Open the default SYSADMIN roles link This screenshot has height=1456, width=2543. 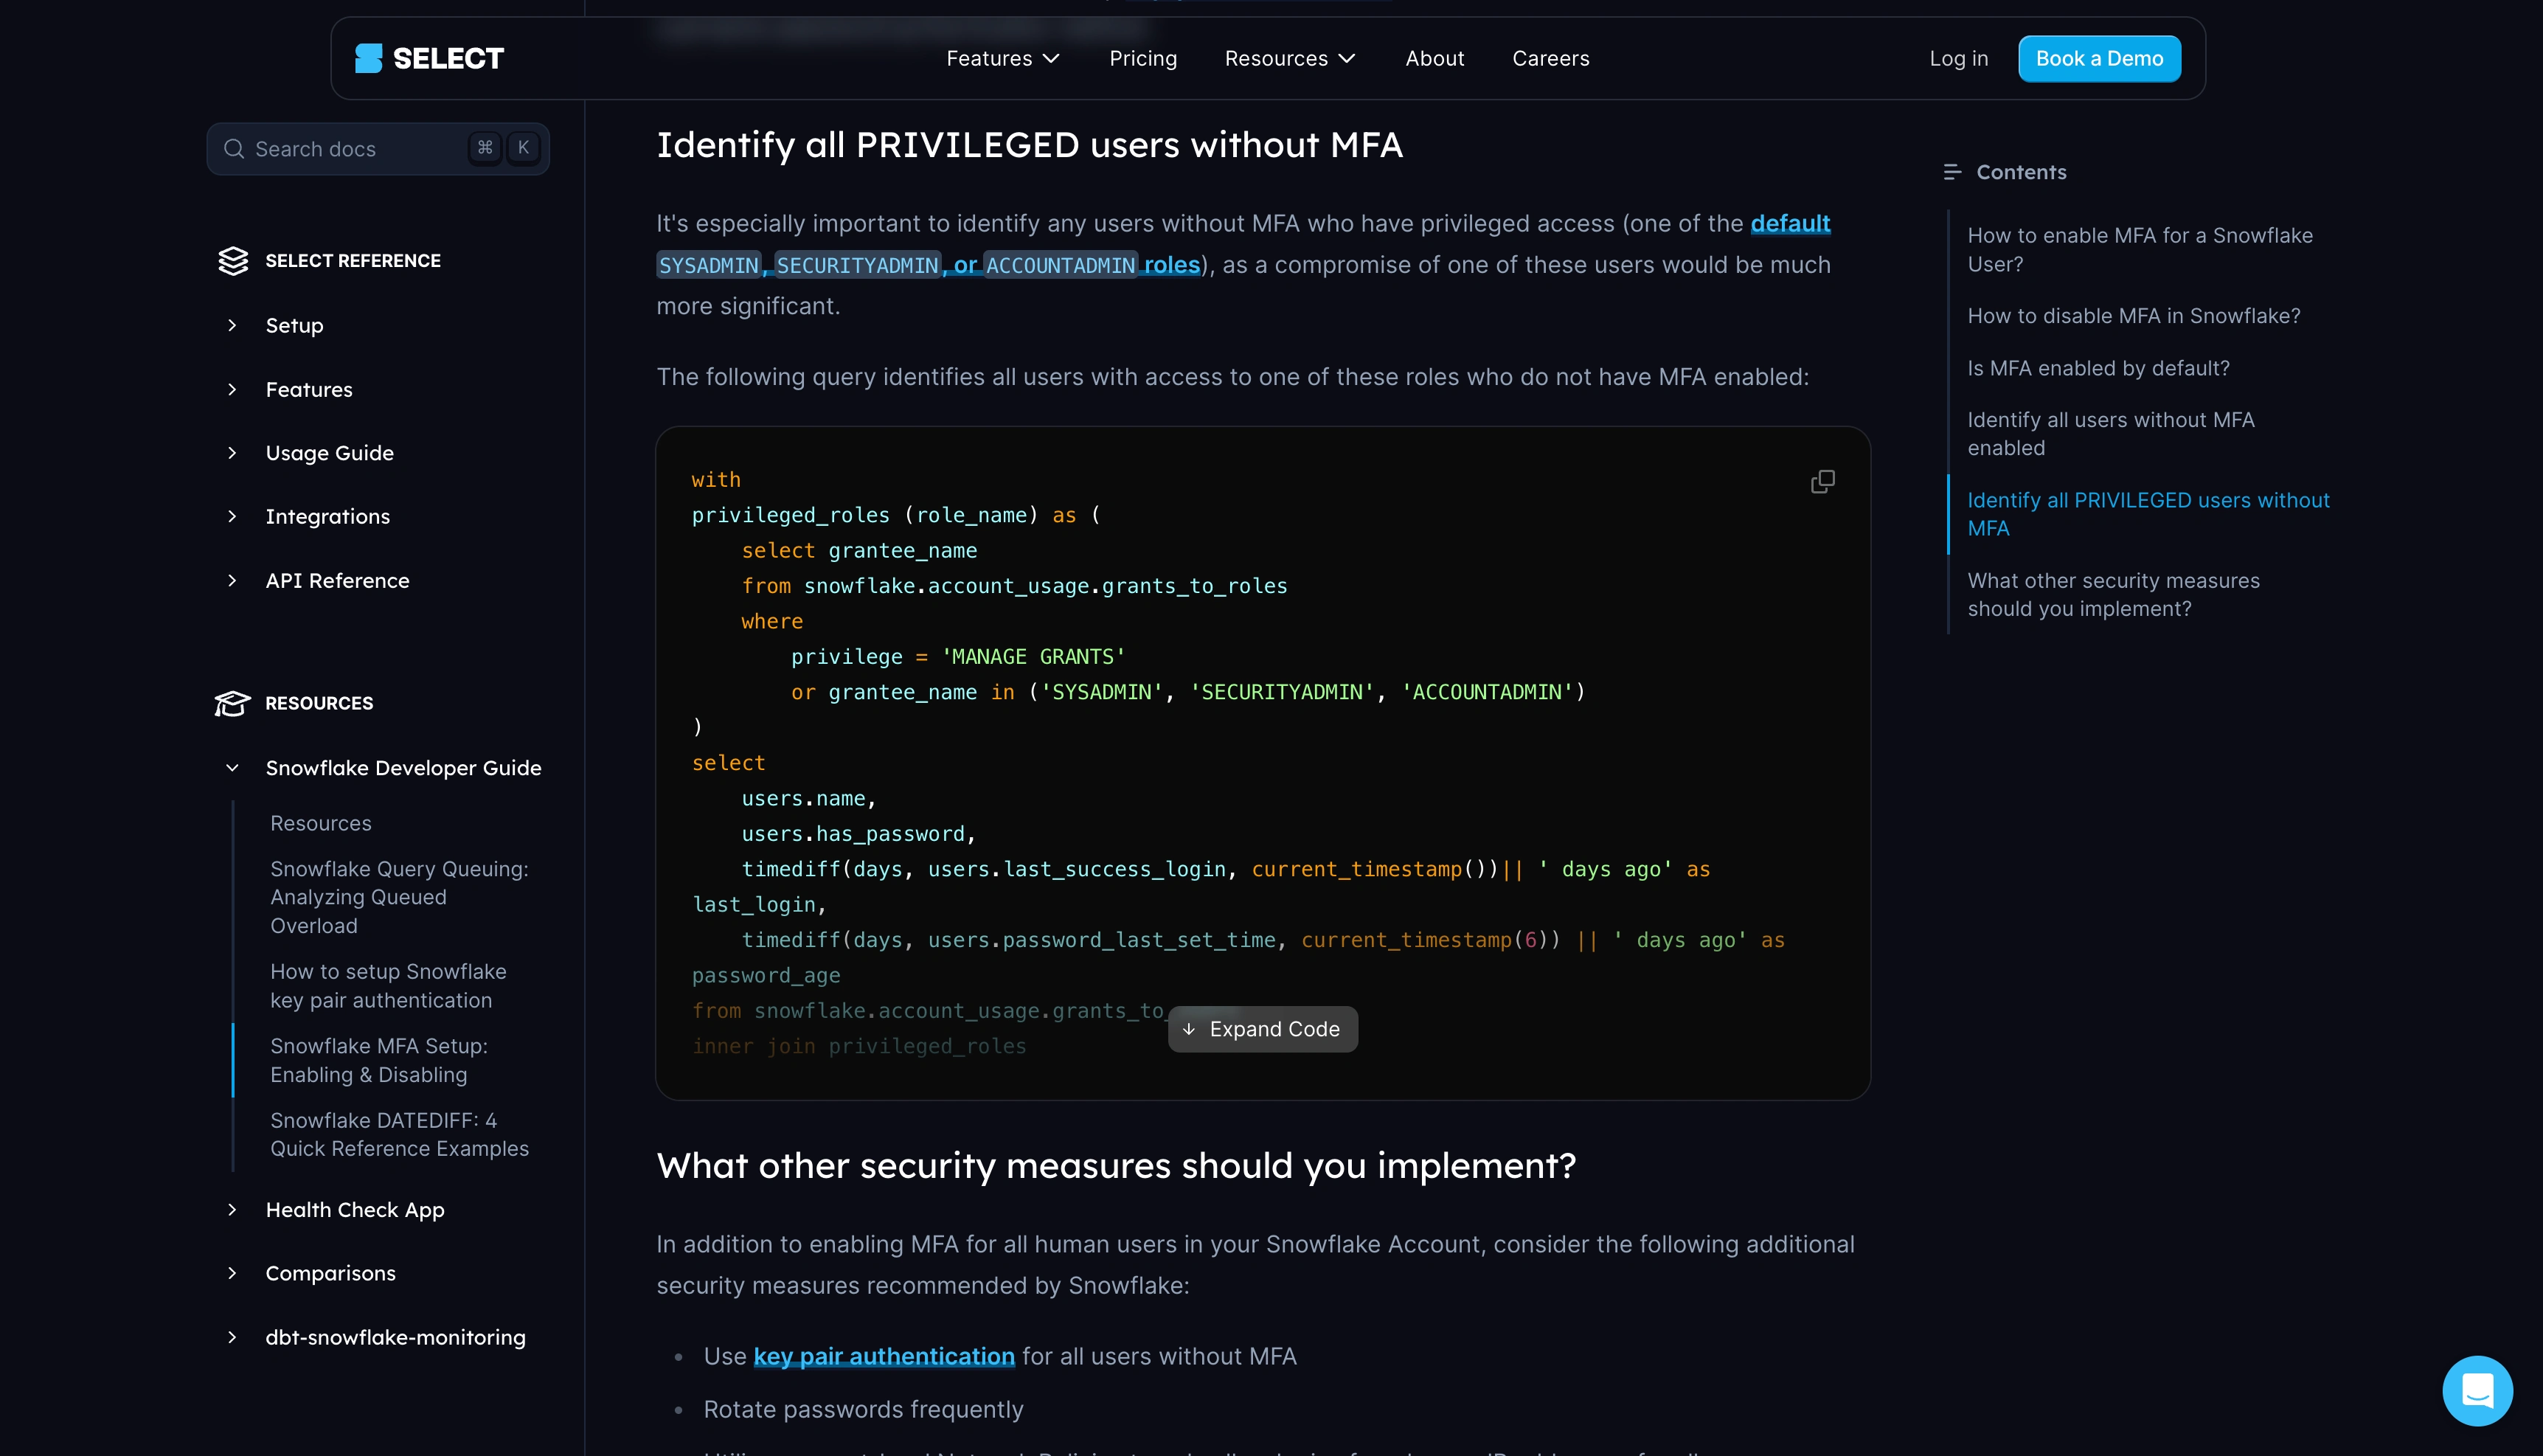[1243, 244]
